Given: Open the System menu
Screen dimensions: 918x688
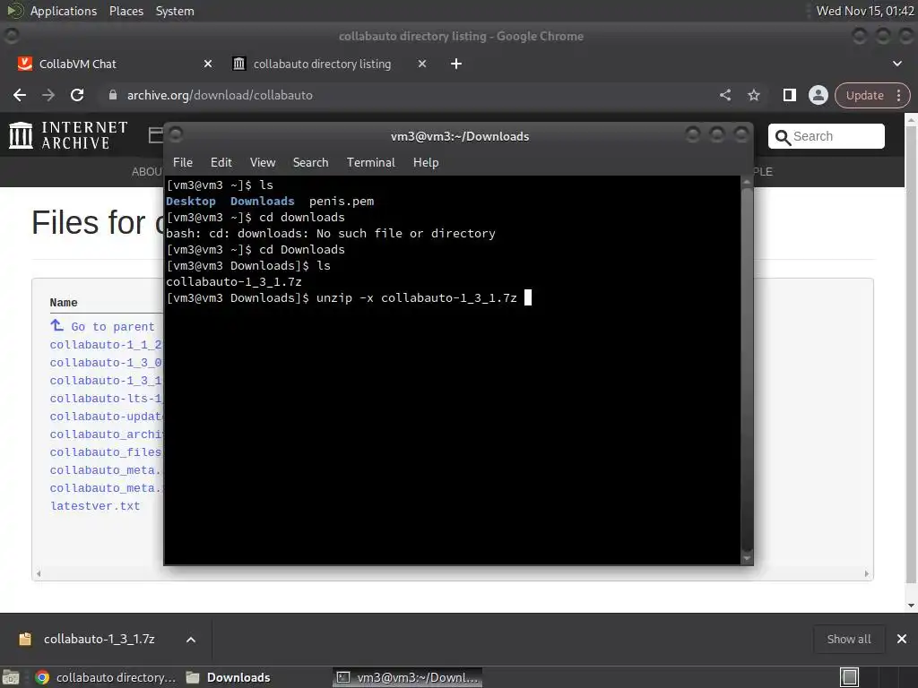Looking at the screenshot, I should 175,11.
